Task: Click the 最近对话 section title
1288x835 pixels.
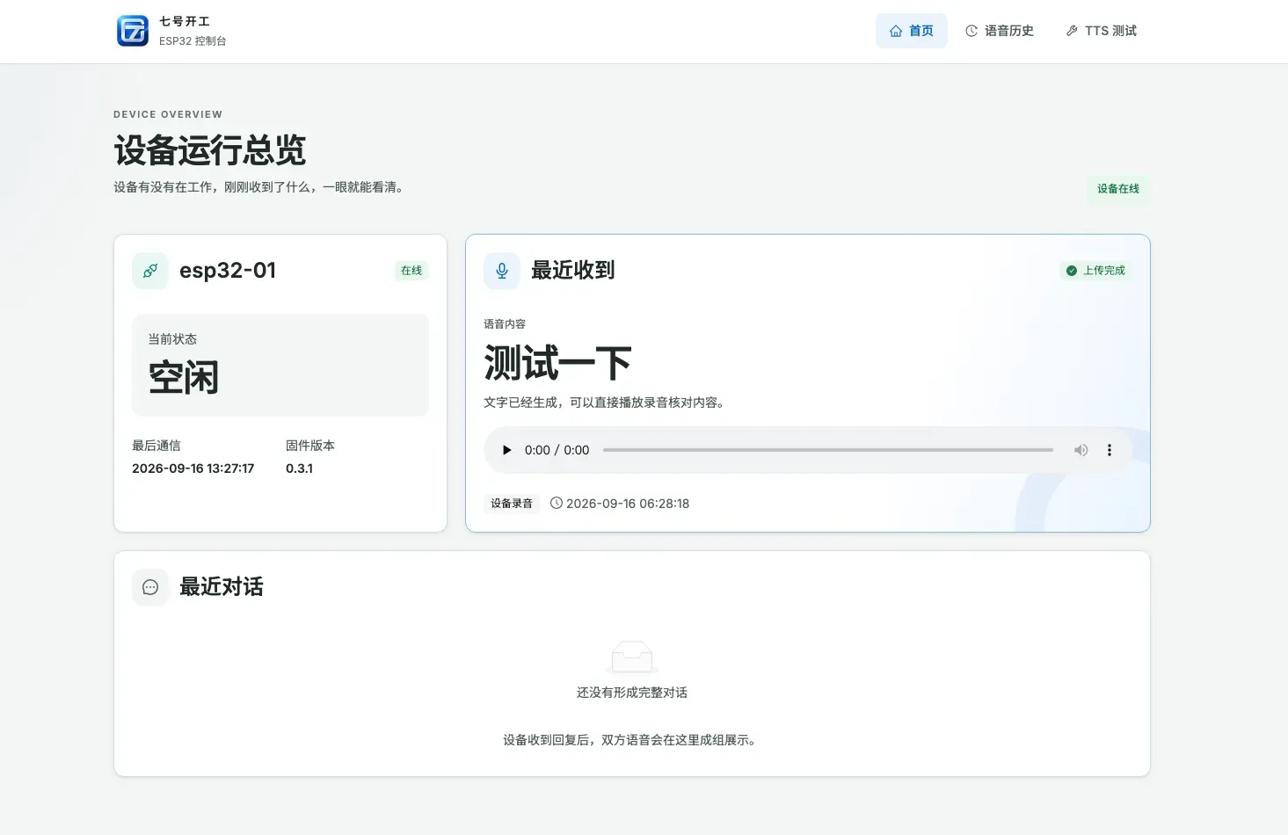Action: pos(222,587)
